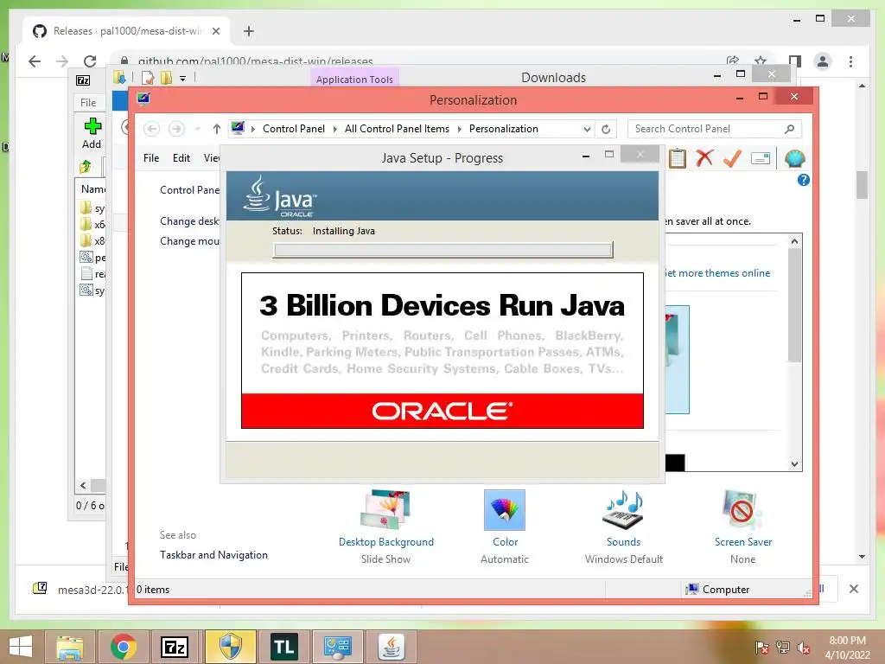This screenshot has height=664, width=885.
Task: Go up one level in Personalization window
Action: pyautogui.click(x=217, y=129)
